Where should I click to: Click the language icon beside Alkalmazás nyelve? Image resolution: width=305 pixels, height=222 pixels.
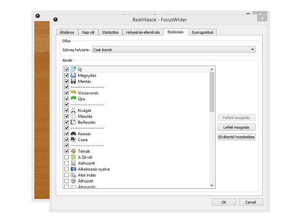tap(73, 169)
